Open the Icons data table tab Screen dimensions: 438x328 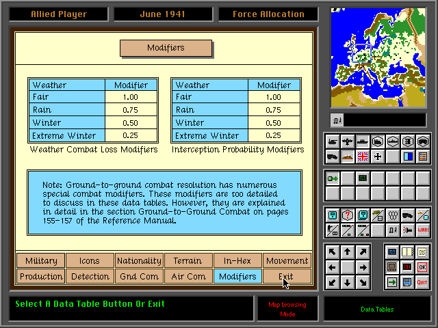coord(90,260)
